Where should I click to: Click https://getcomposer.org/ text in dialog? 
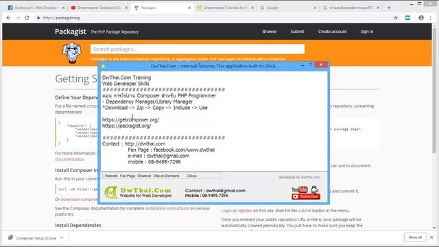131,119
